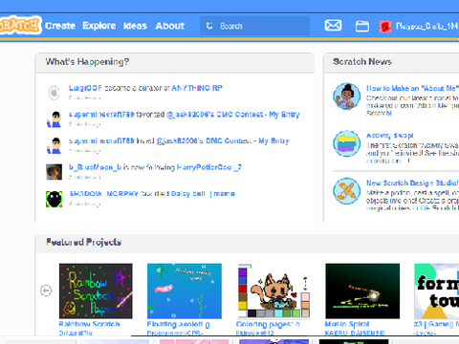The height and width of the screenshot is (344, 459).
Task: Open the Messages envelope icon
Action: 333,26
